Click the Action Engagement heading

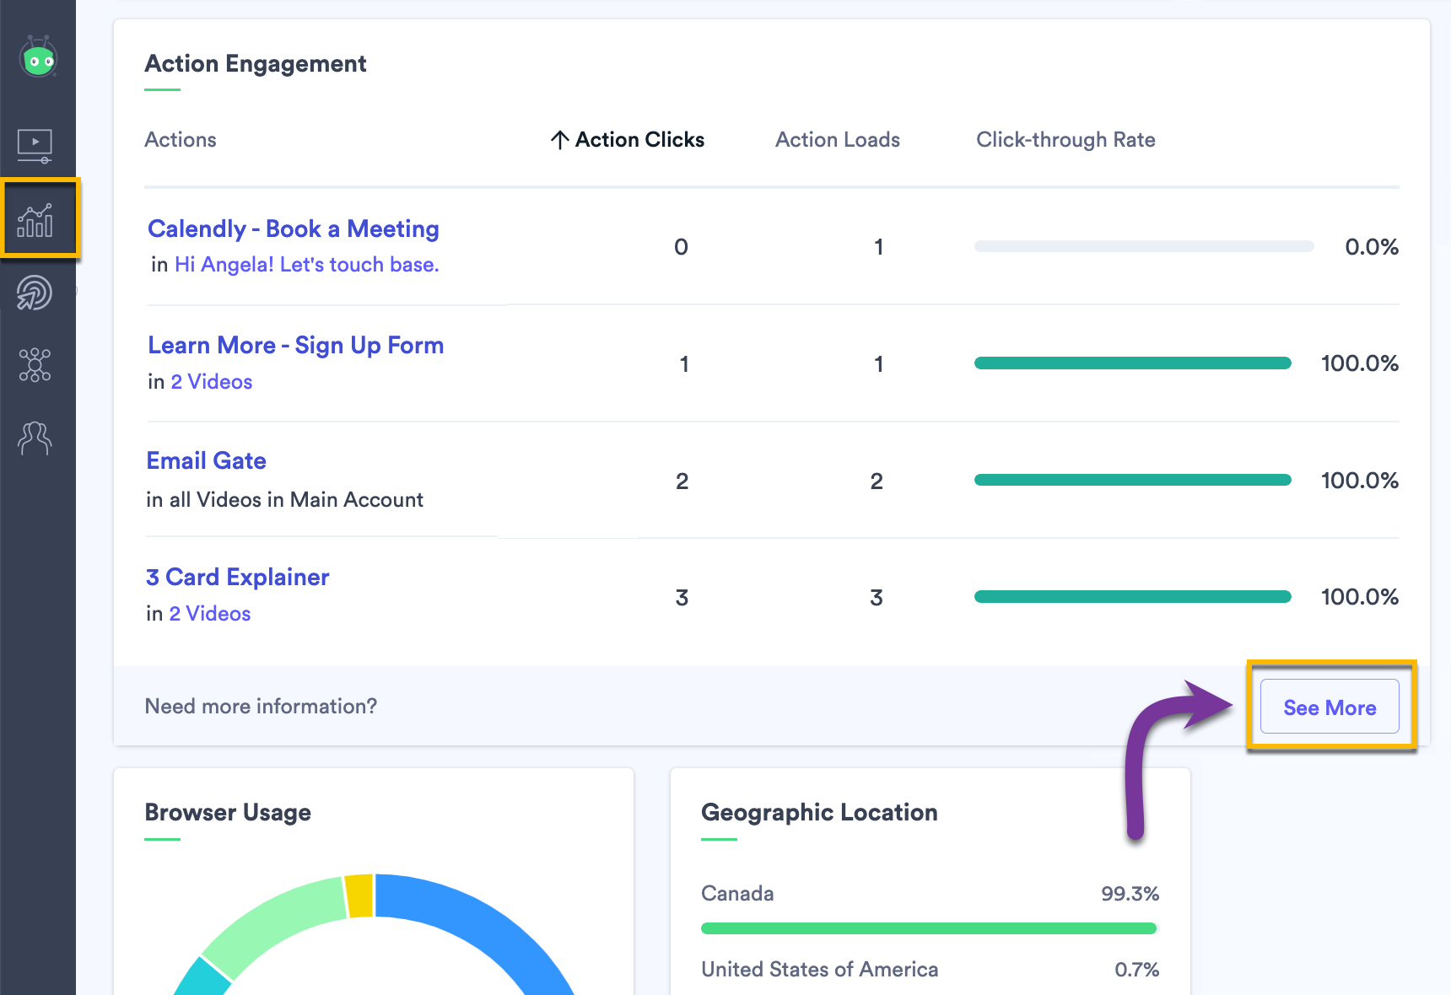pyautogui.click(x=256, y=64)
